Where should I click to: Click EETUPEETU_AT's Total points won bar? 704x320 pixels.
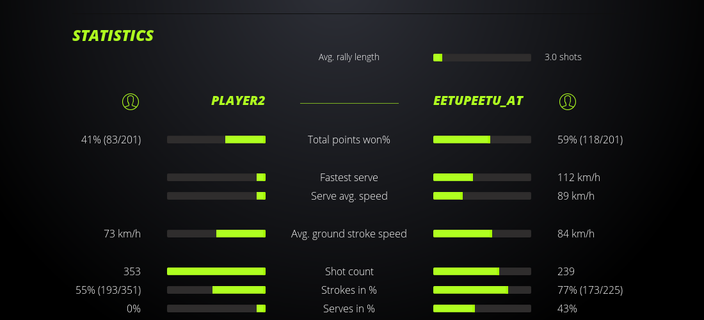482,140
